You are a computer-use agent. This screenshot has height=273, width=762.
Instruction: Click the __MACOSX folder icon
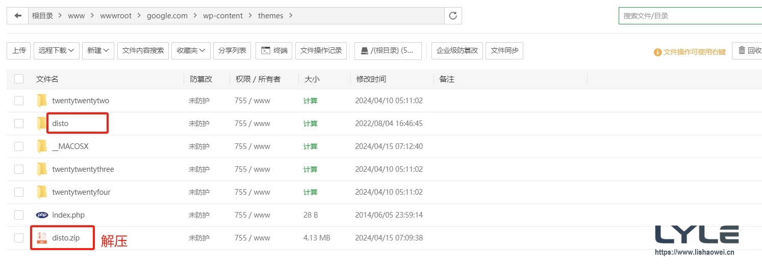pyautogui.click(x=42, y=146)
